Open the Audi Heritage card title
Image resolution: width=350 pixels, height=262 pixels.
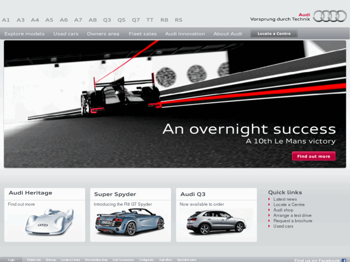click(x=30, y=193)
